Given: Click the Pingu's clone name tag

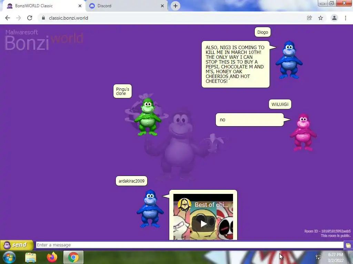Looking at the screenshot, I should click(122, 91).
